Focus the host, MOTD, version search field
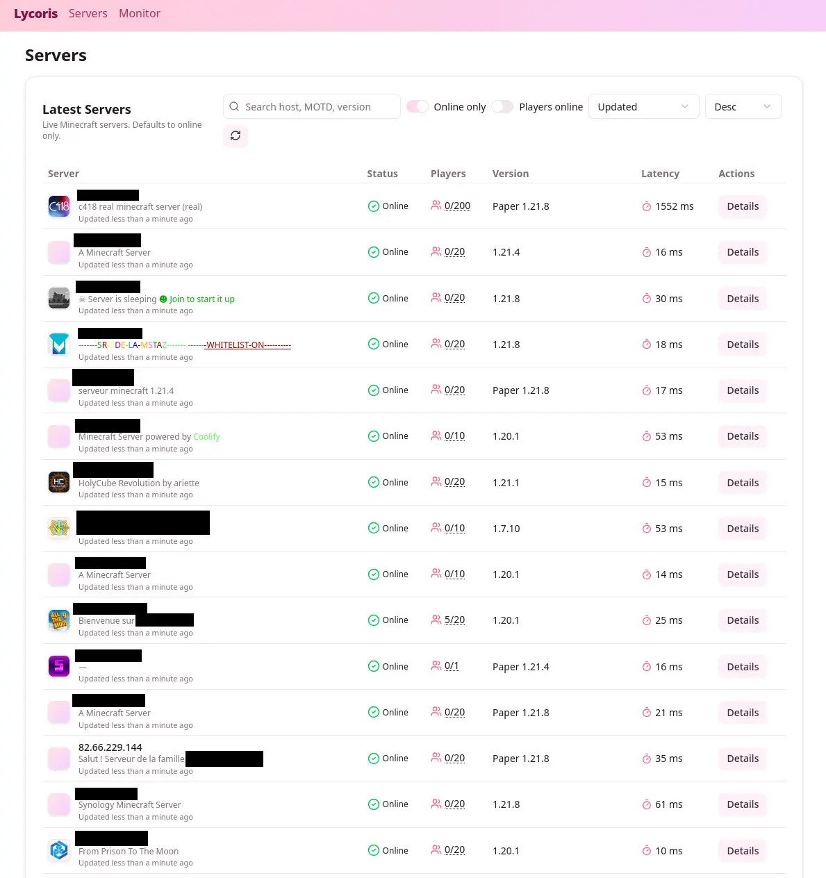The height and width of the screenshot is (878, 826). [x=320, y=107]
